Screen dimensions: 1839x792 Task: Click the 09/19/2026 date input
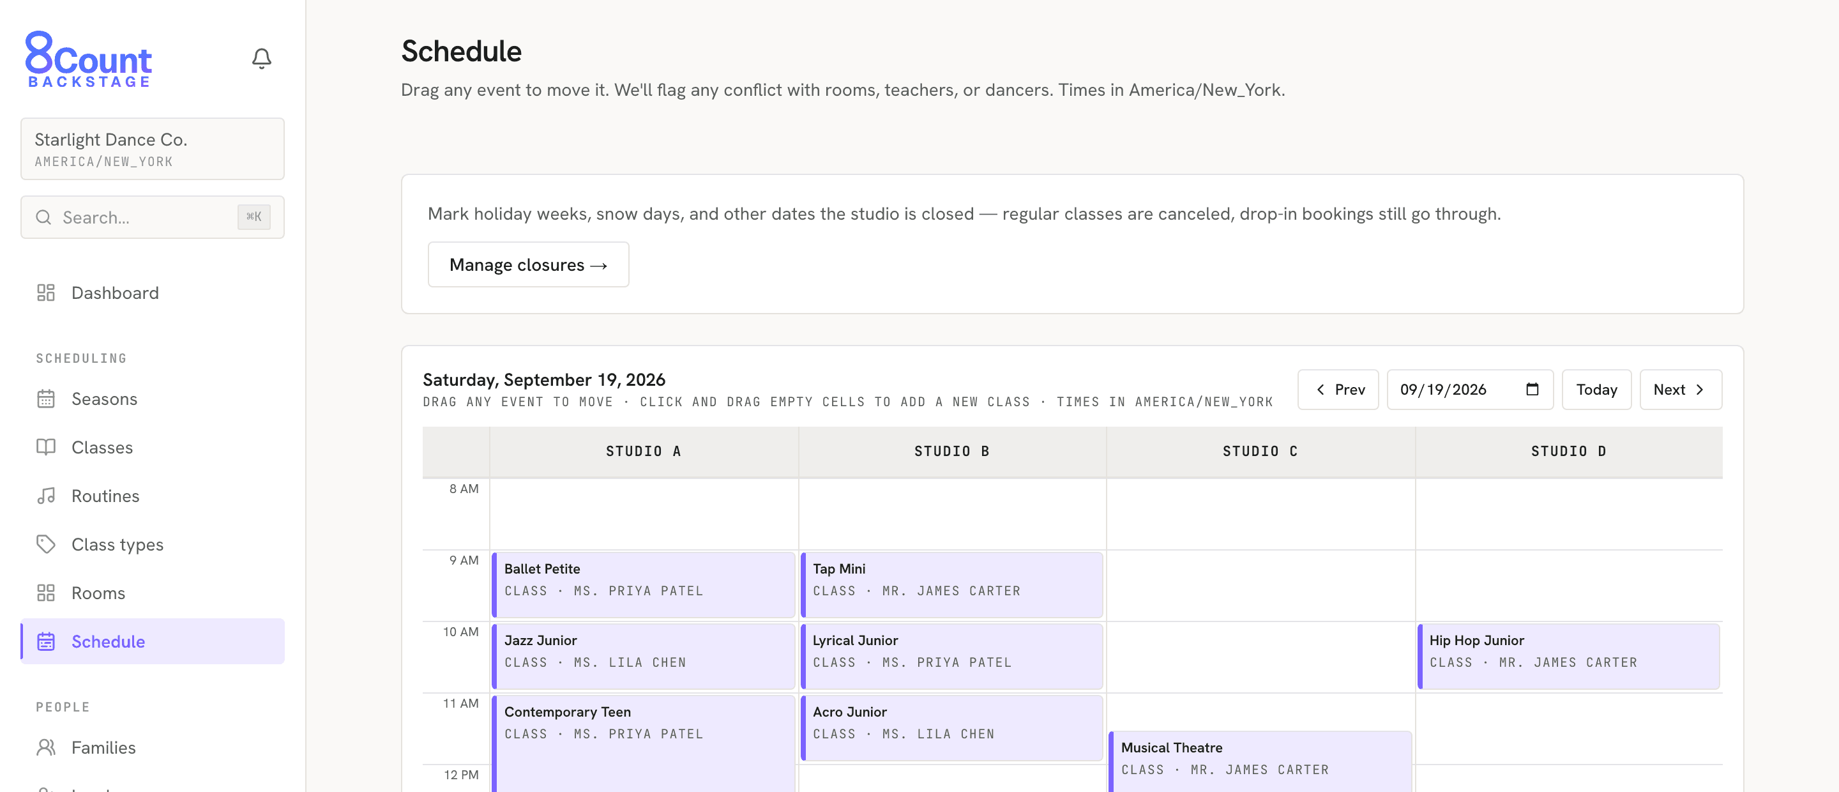click(1470, 389)
